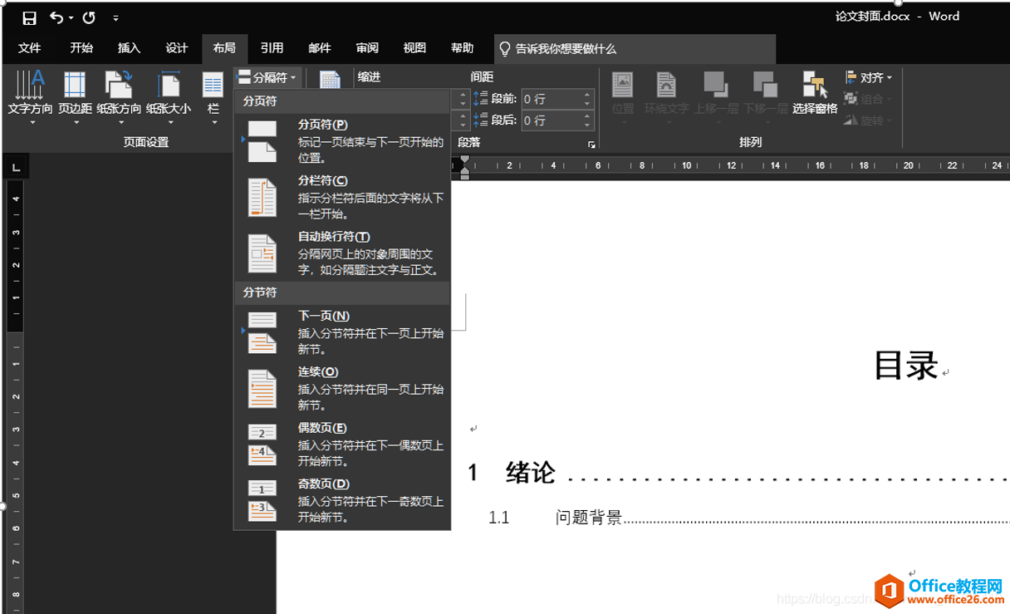The width and height of the screenshot is (1010, 614).
Task: Switch to the 邮件 tab
Action: (319, 48)
